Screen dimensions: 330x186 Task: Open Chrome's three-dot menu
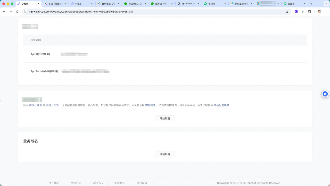point(326,12)
